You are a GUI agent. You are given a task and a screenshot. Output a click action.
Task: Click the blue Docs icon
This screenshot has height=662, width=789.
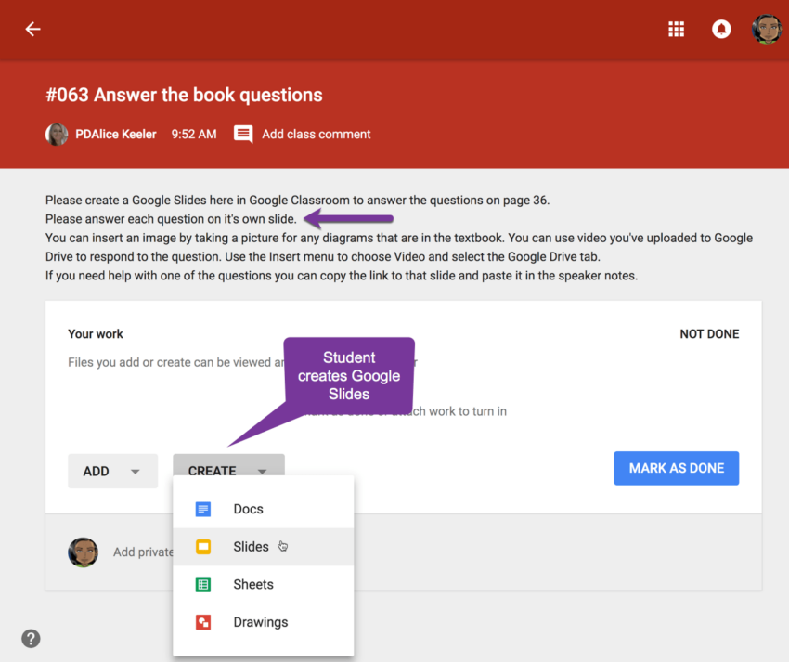[202, 509]
